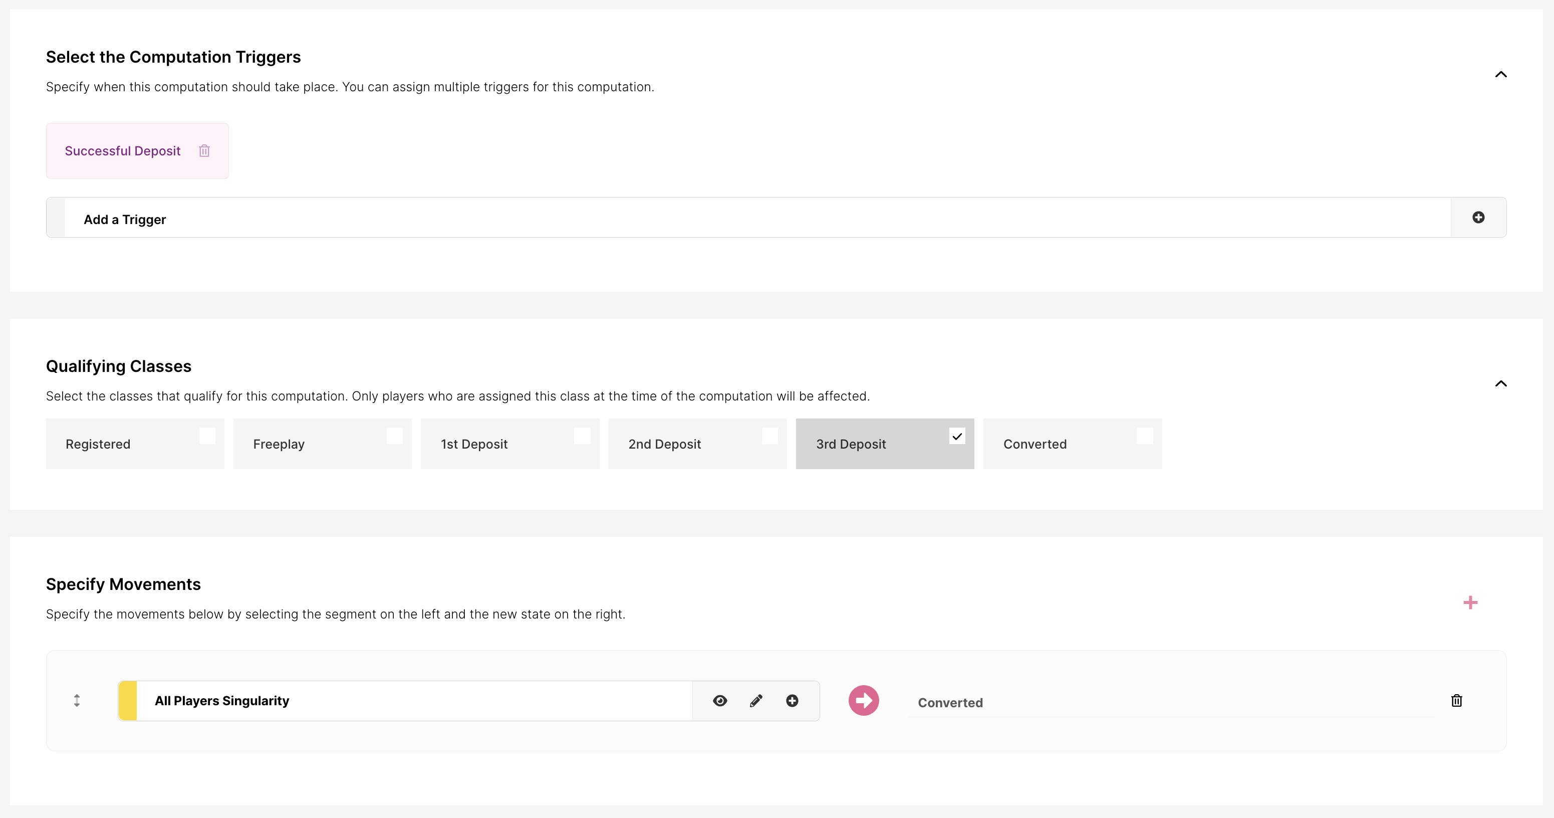This screenshot has width=1554, height=818.
Task: Collapse the Computation Triggers section
Action: (1501, 74)
